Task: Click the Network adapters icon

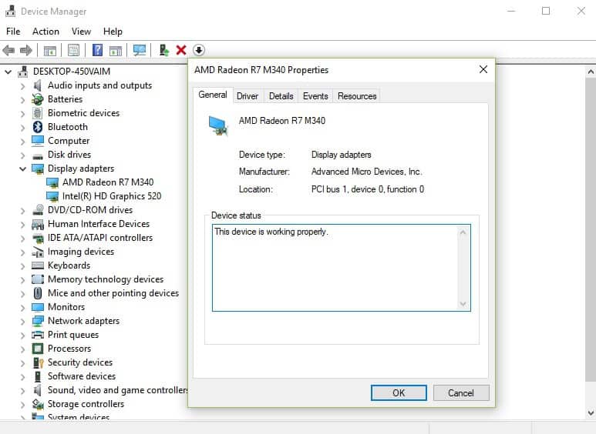Action: pyautogui.click(x=38, y=321)
